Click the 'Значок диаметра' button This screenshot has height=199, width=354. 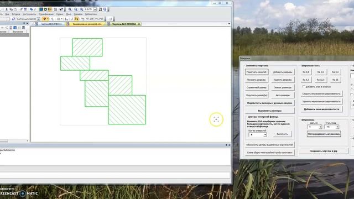(283, 87)
